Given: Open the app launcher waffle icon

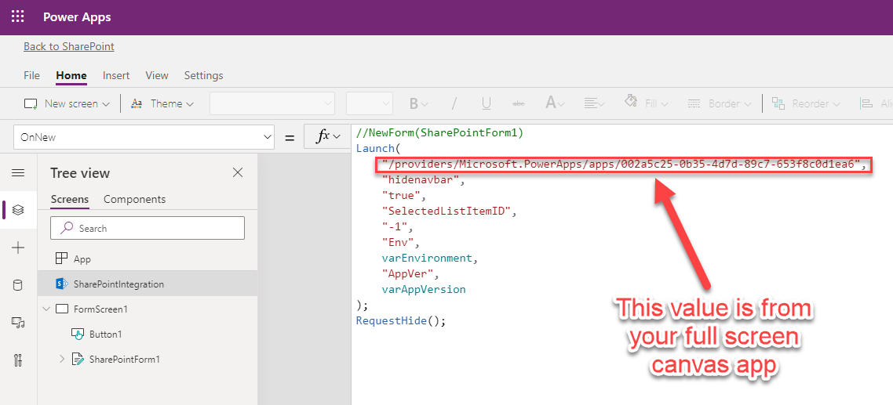Looking at the screenshot, I should point(17,16).
